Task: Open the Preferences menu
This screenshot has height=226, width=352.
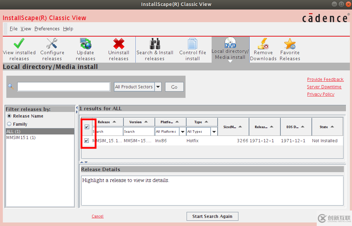Action: [47, 29]
